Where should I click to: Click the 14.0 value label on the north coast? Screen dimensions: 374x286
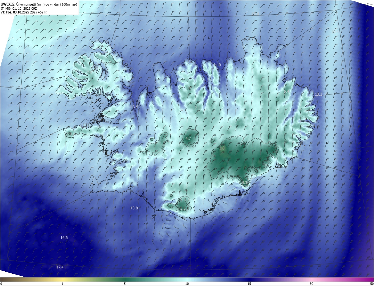pos(217,65)
